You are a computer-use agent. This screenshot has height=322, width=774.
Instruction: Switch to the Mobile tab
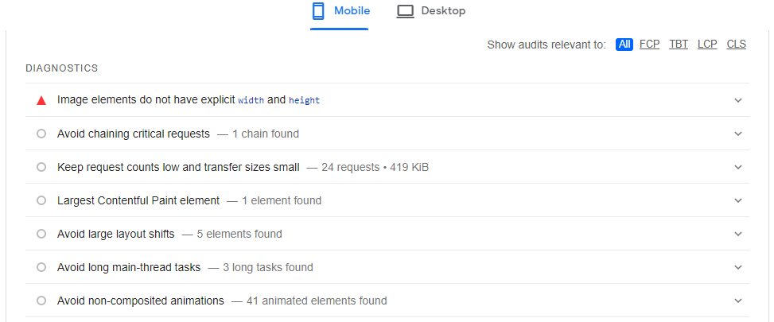(x=340, y=11)
